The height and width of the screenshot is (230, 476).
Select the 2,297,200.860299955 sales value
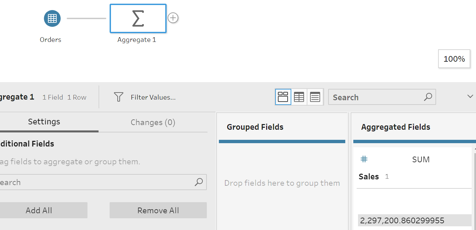click(402, 221)
